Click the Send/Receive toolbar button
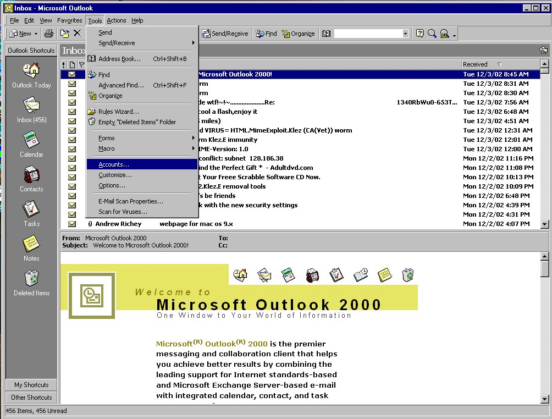The height and width of the screenshot is (419, 552). [225, 34]
